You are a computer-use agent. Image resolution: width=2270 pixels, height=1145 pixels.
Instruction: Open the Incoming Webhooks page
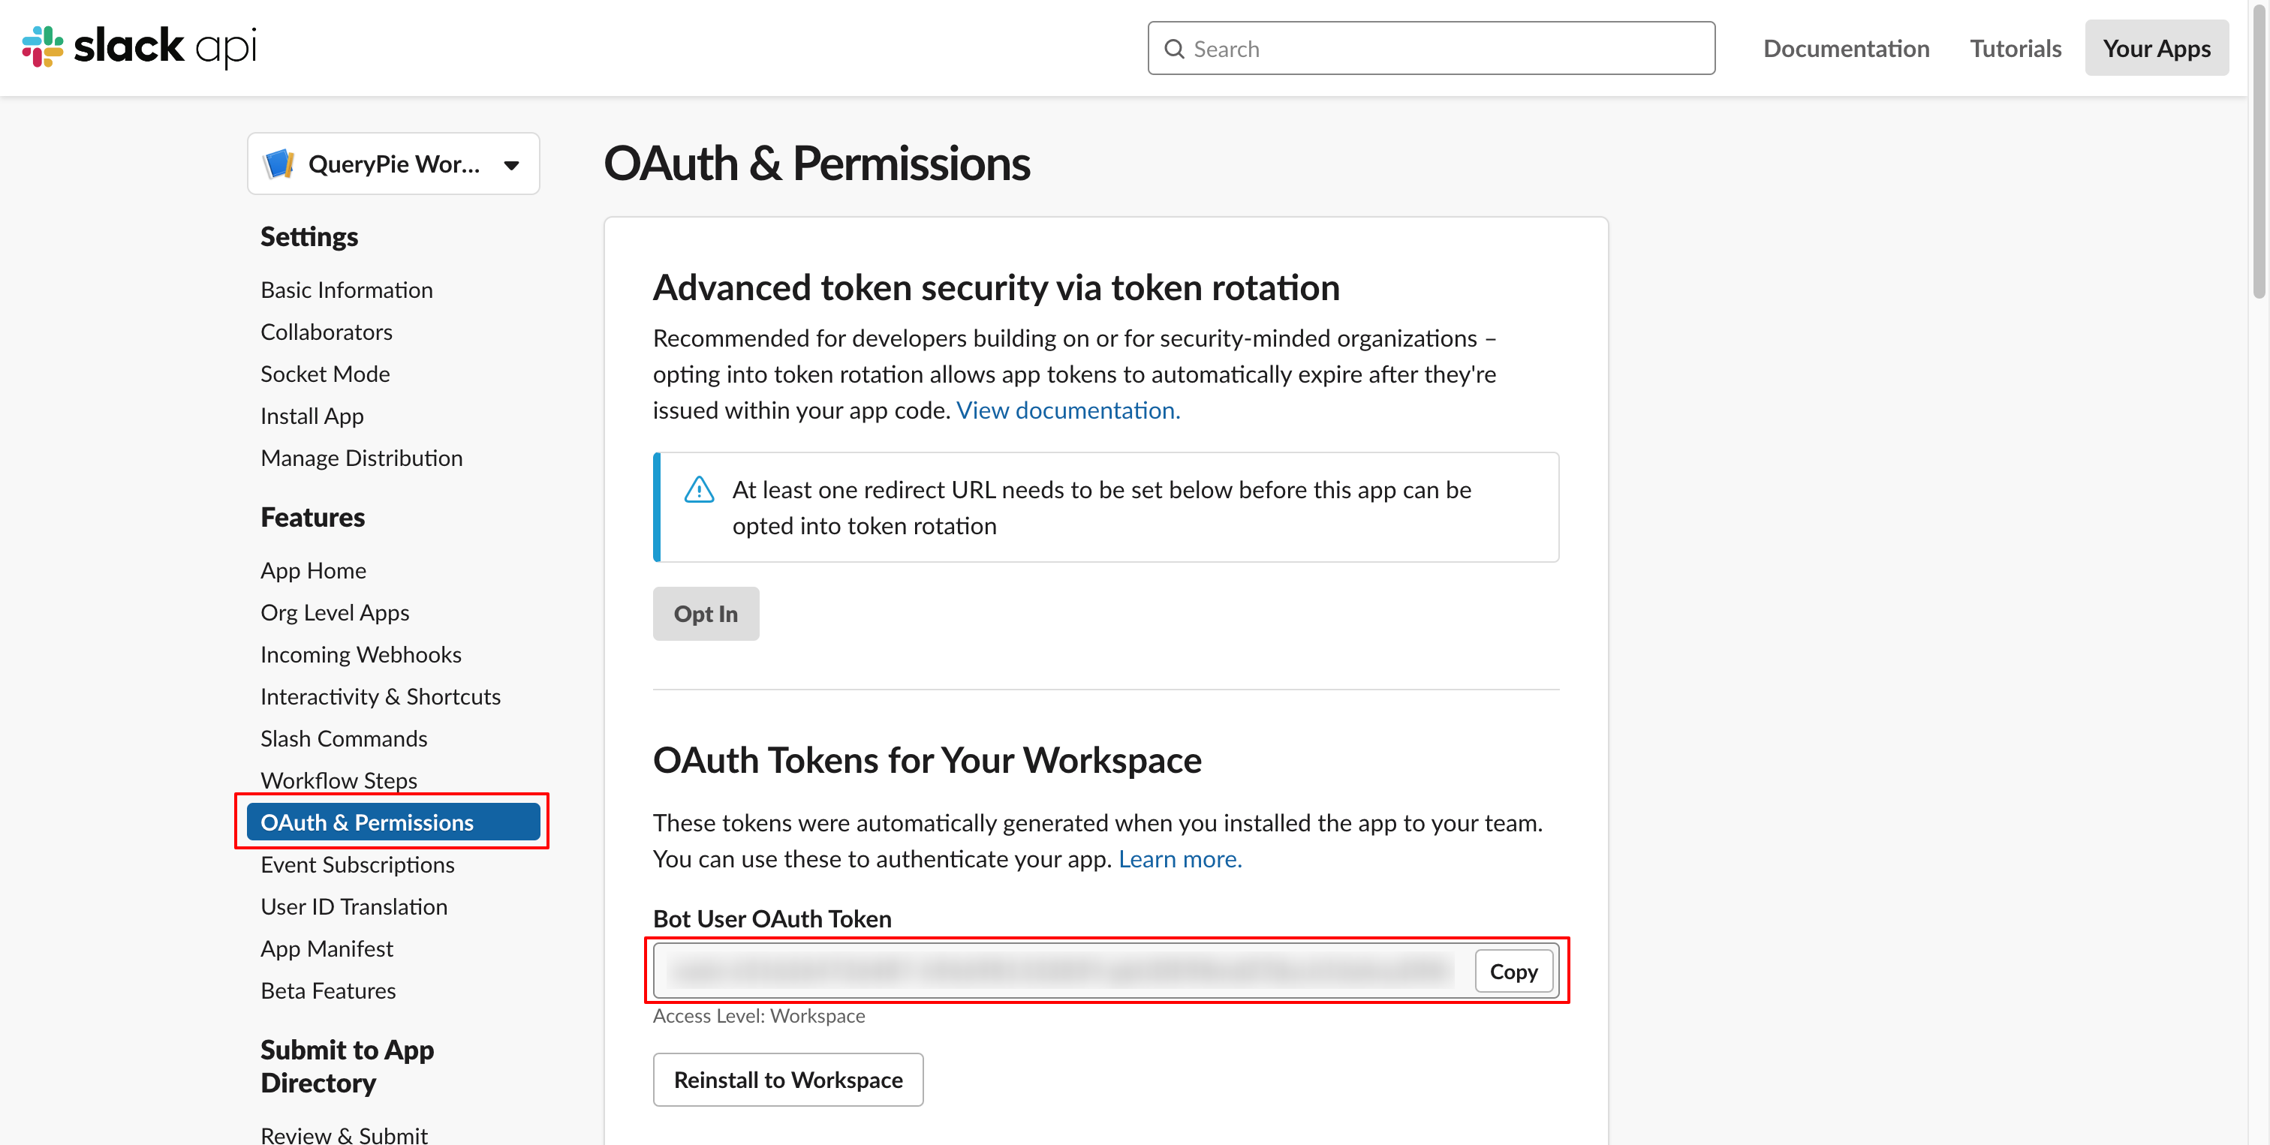pos(360,654)
